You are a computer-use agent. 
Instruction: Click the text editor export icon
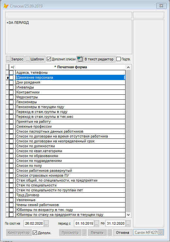79,59
